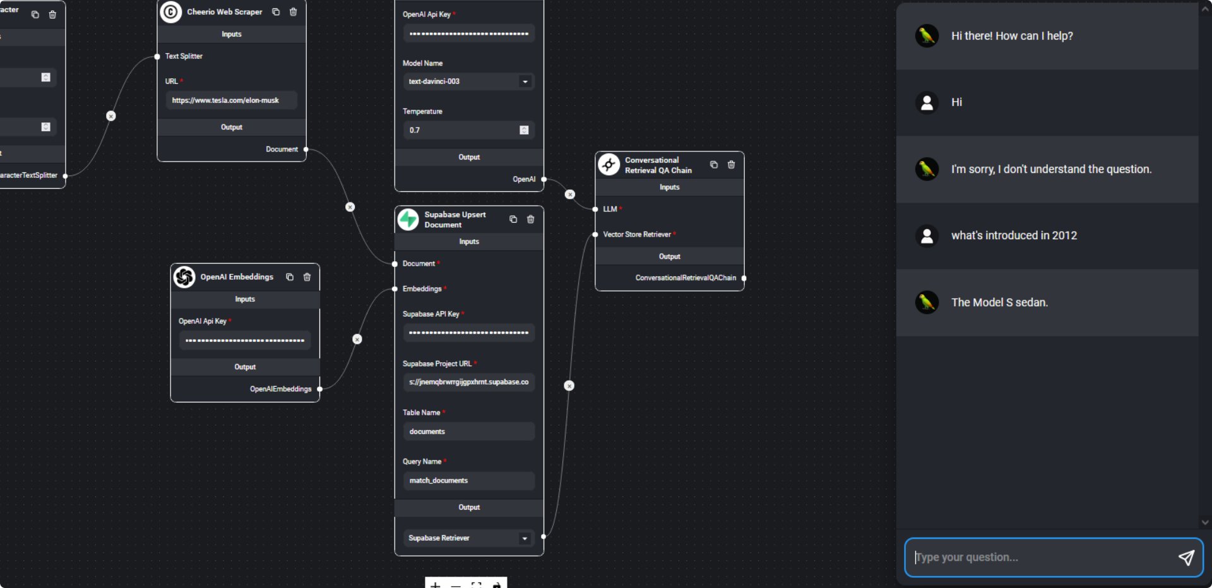
Task: Send the chat message
Action: (1186, 557)
